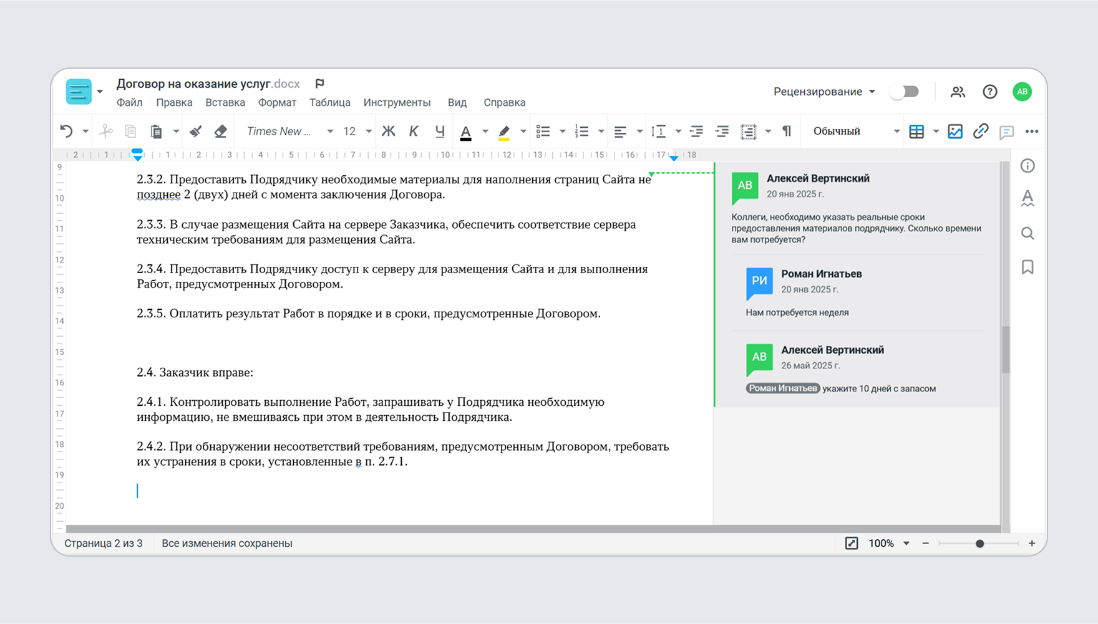Open the Файл menu
Image resolution: width=1098 pixels, height=624 pixels.
pos(129,102)
